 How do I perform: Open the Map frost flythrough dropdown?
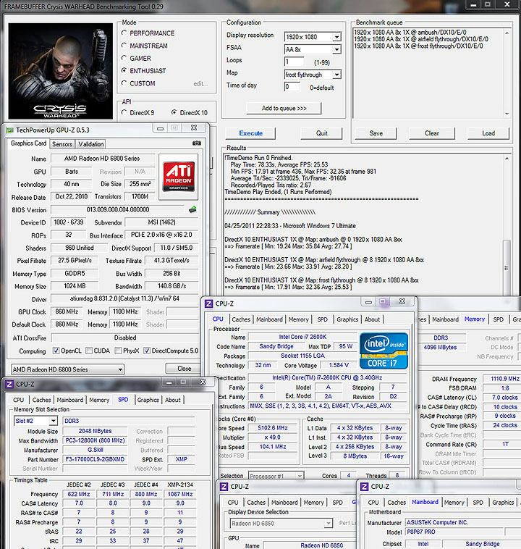click(x=336, y=75)
